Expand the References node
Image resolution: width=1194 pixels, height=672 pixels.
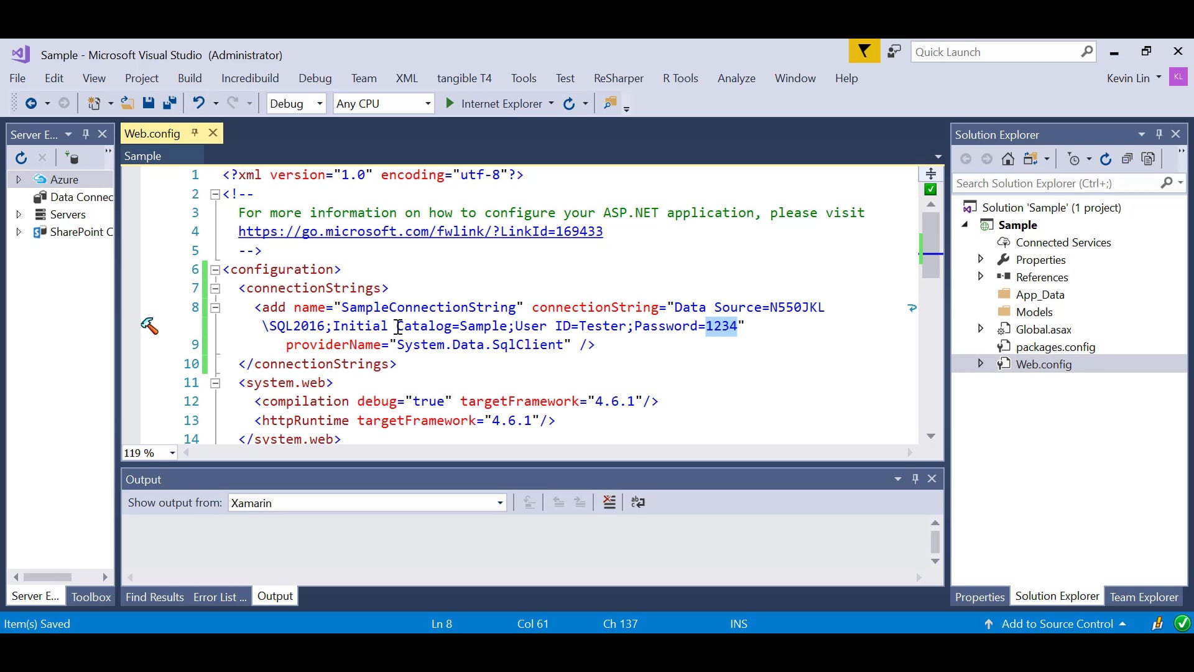click(981, 277)
